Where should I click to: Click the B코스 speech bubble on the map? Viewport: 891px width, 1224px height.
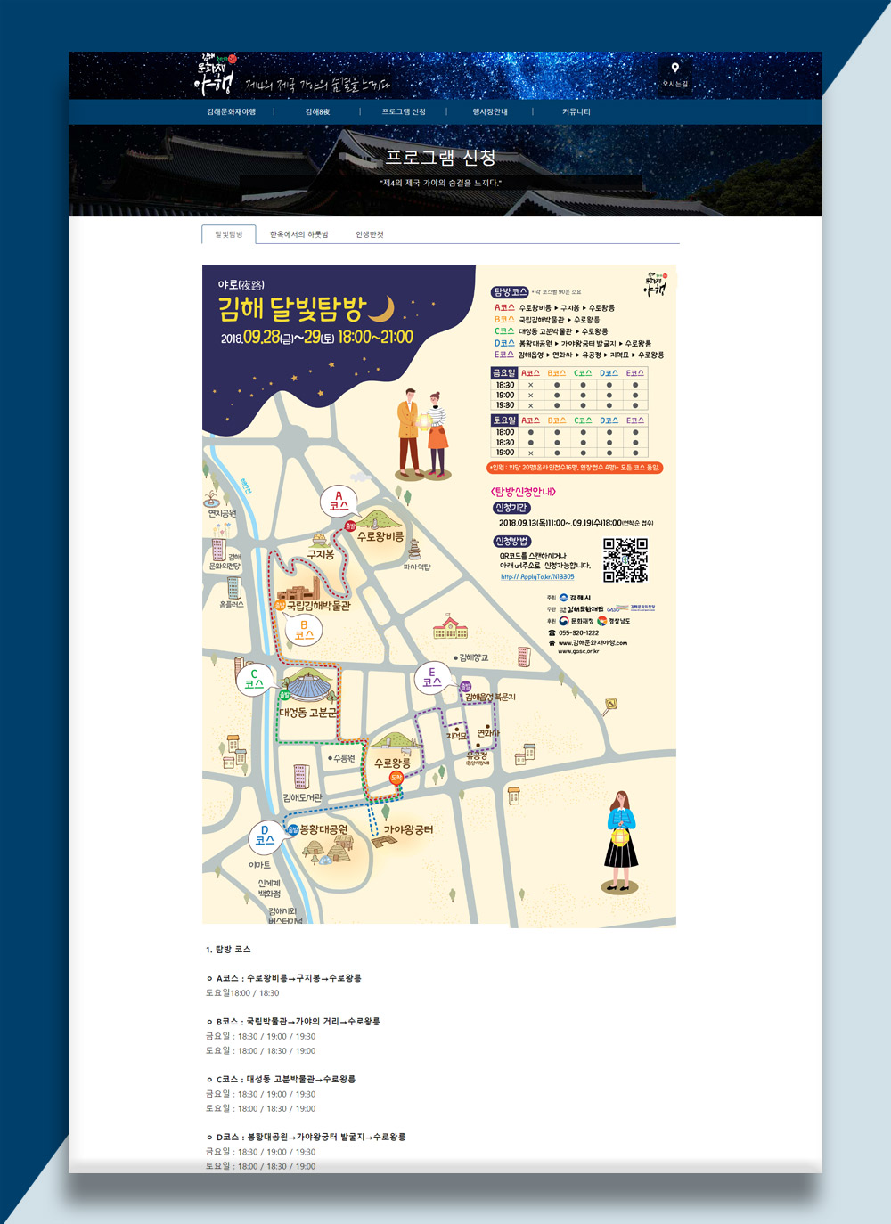(x=304, y=630)
